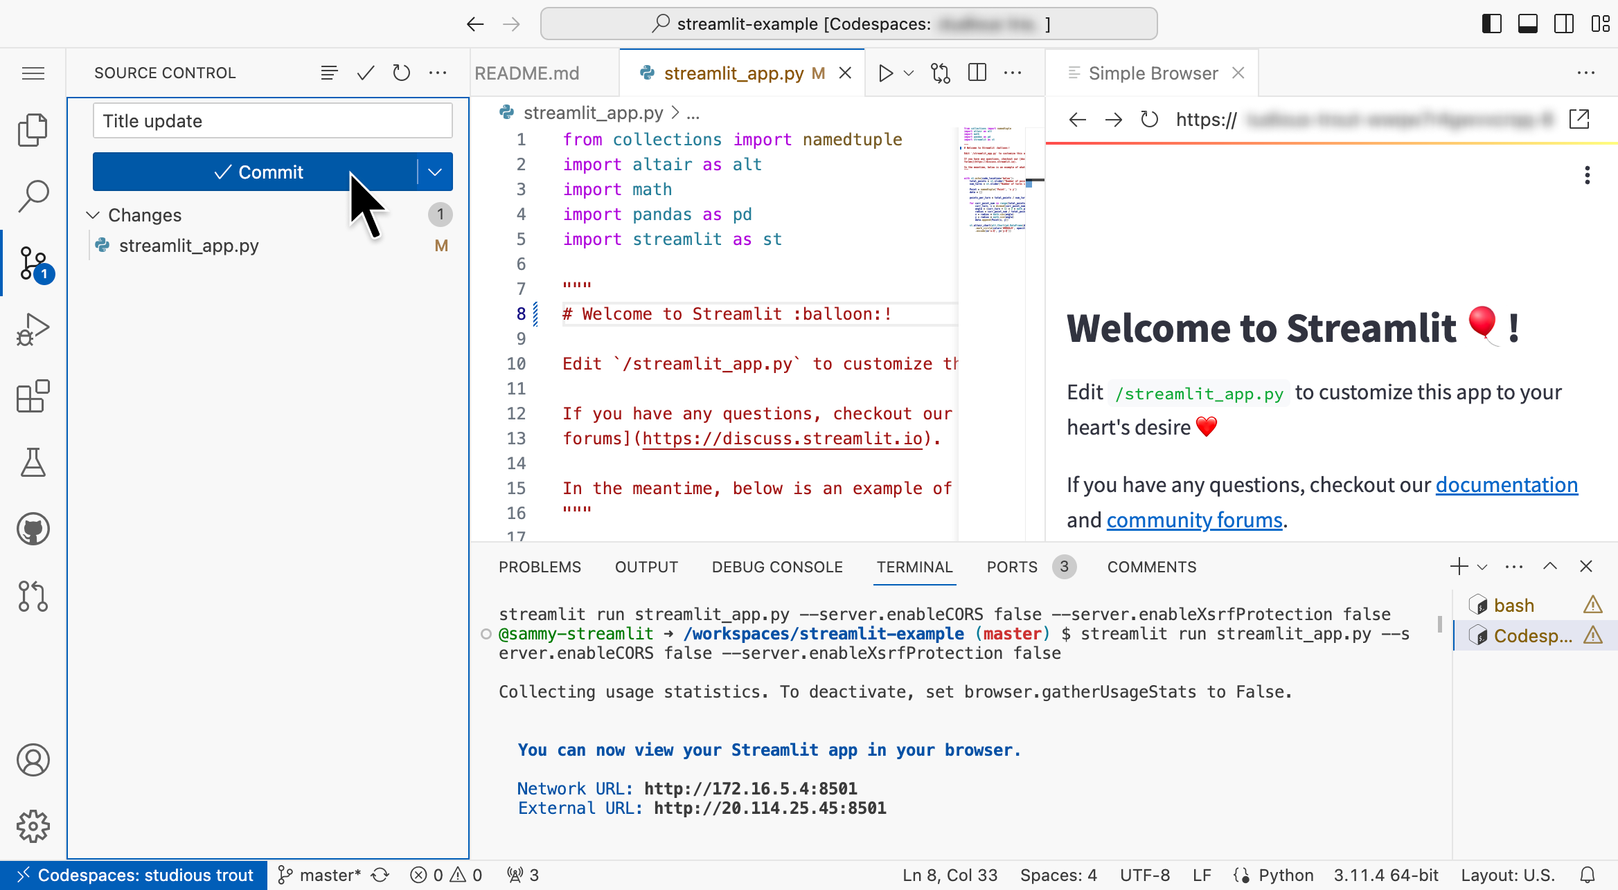Open the Accounts menu
1618x890 pixels.
[x=33, y=760]
